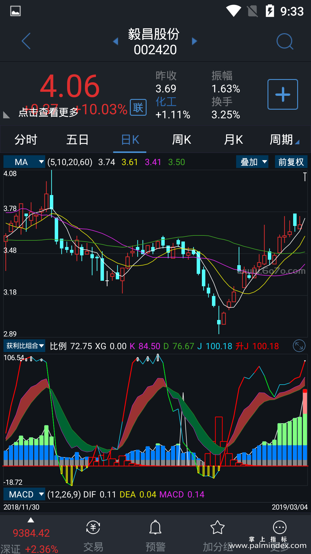This screenshot has width=311, height=554.
Task: Open the 周期 period dropdown
Action: click(285, 140)
